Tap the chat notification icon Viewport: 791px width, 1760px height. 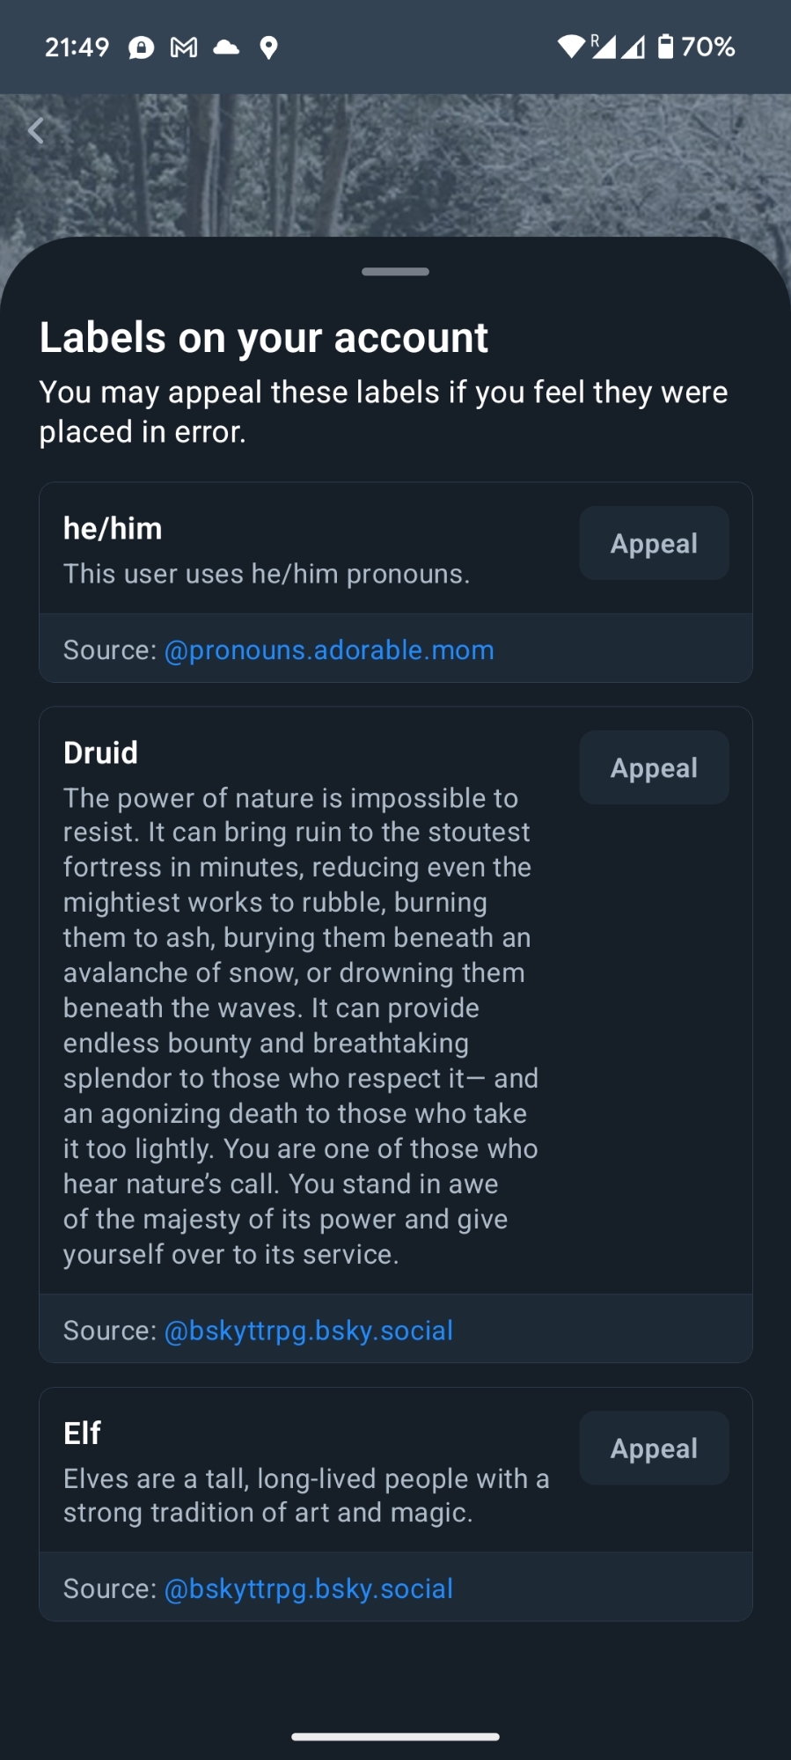coord(141,48)
